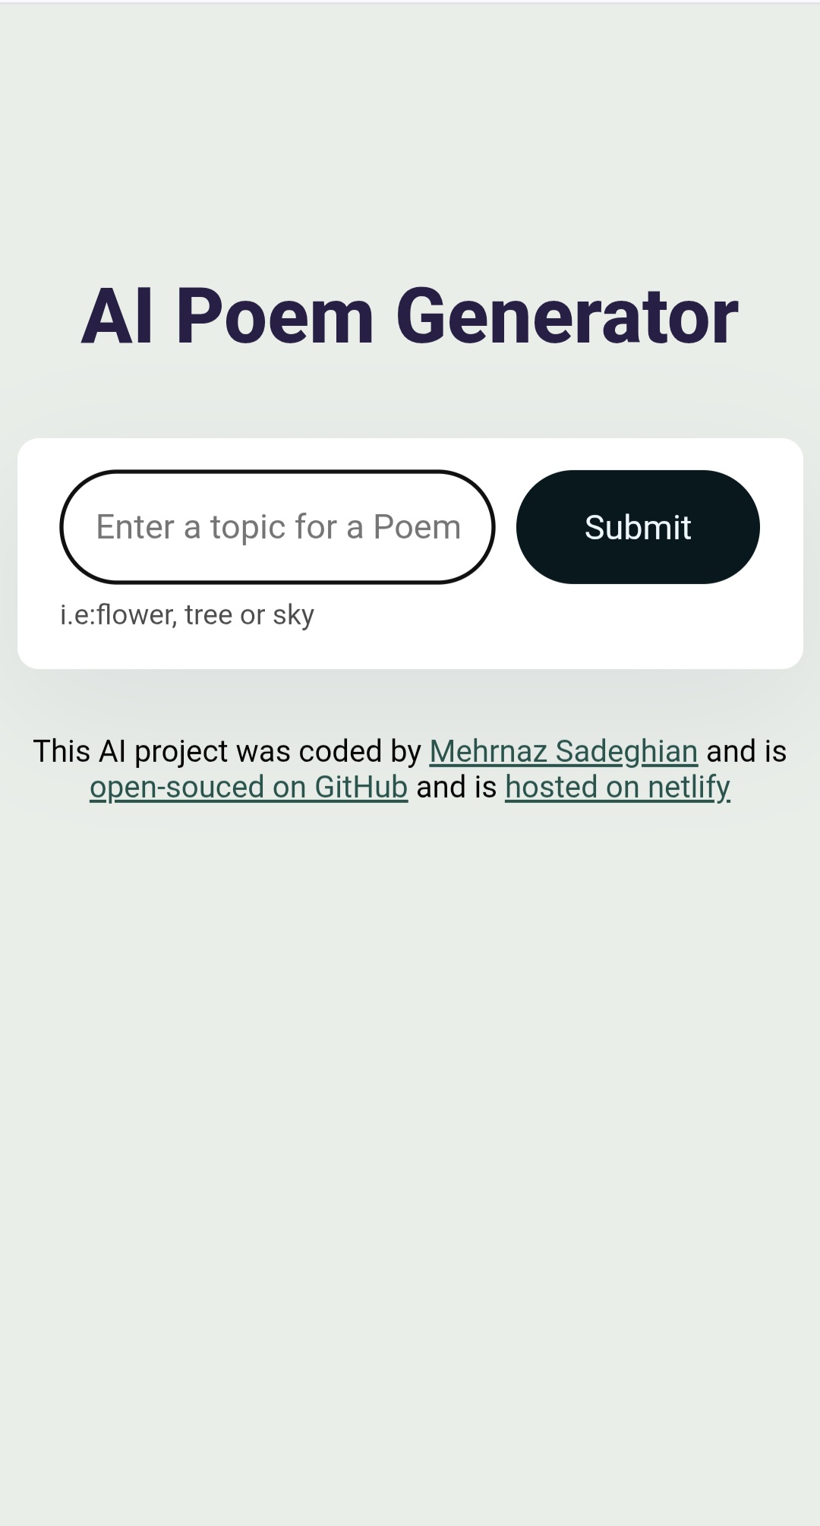The height and width of the screenshot is (1526, 820).
Task: Click the word 'AI' in the main title
Action: [117, 316]
